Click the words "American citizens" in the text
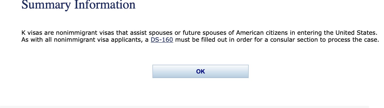 (x=271, y=33)
